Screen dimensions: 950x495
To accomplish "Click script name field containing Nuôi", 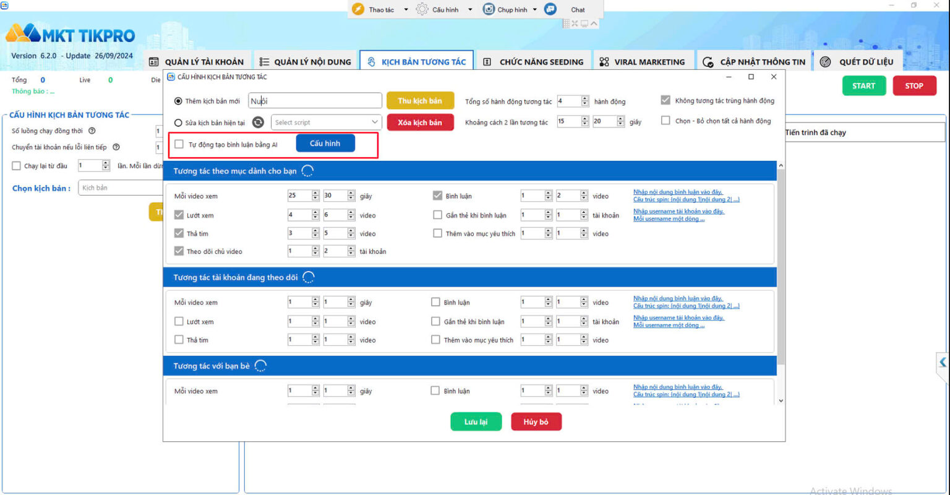I will (315, 101).
